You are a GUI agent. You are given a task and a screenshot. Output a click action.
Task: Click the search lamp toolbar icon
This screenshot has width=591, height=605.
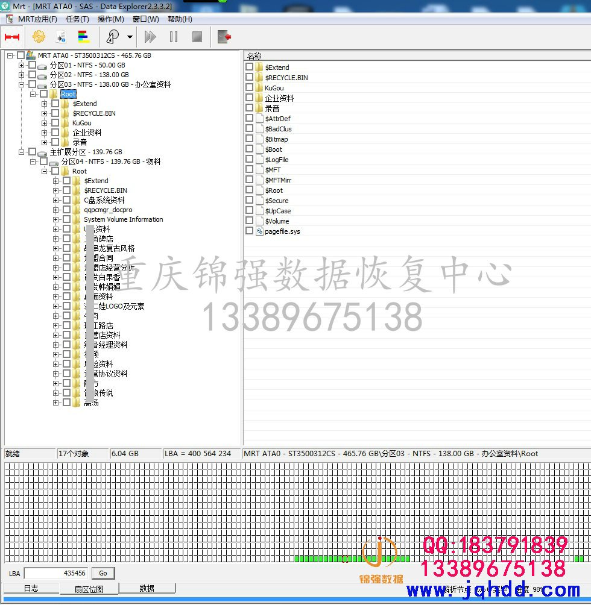(x=112, y=37)
